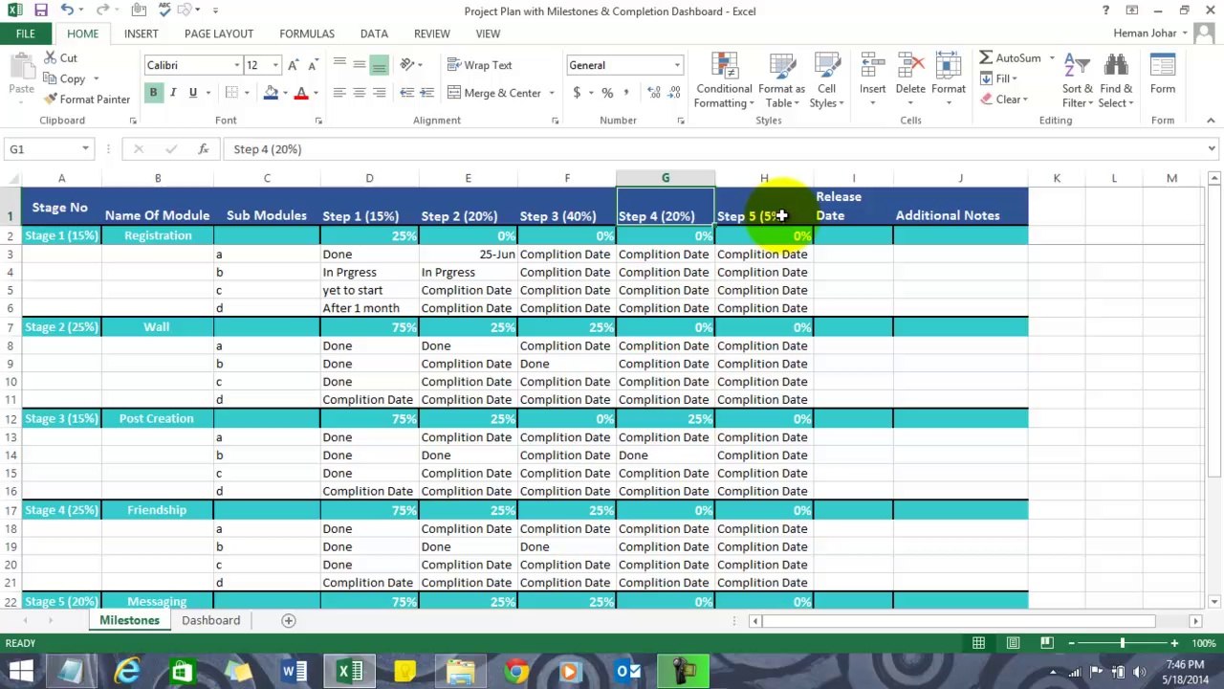Switch to Page Layout view in status bar
This screenshot has width=1224, height=689.
(1013, 643)
